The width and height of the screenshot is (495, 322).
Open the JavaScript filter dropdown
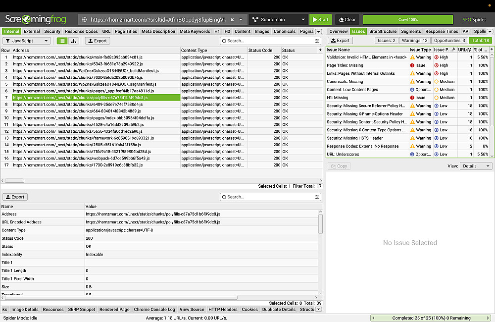(x=27, y=41)
